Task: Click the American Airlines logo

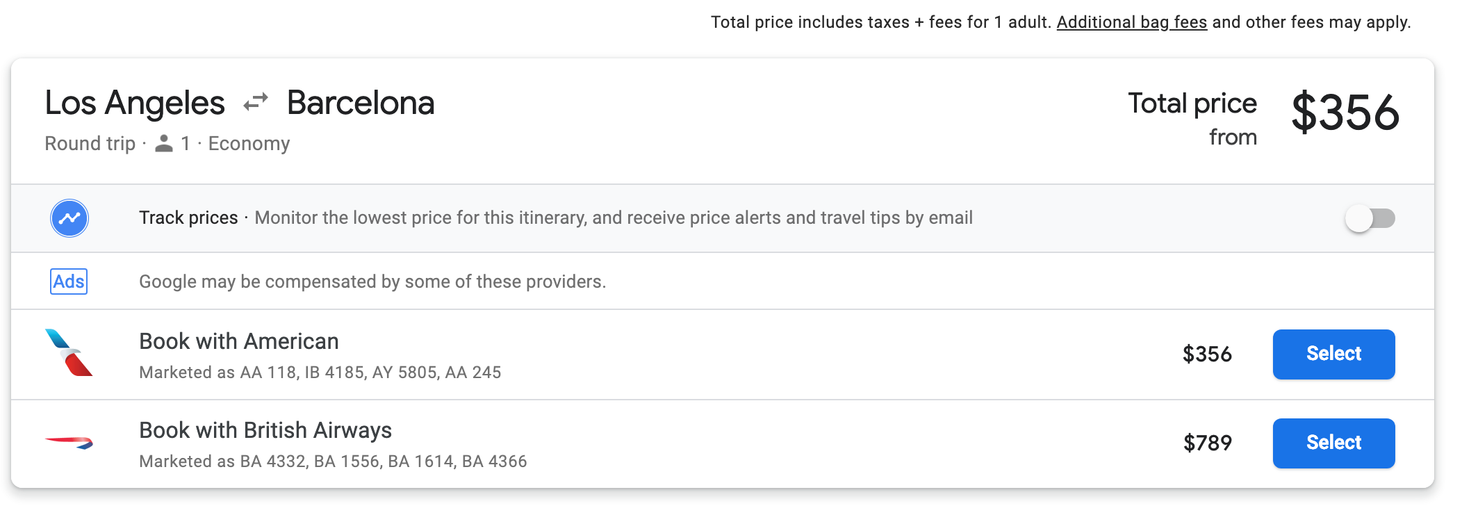Action: 69,353
